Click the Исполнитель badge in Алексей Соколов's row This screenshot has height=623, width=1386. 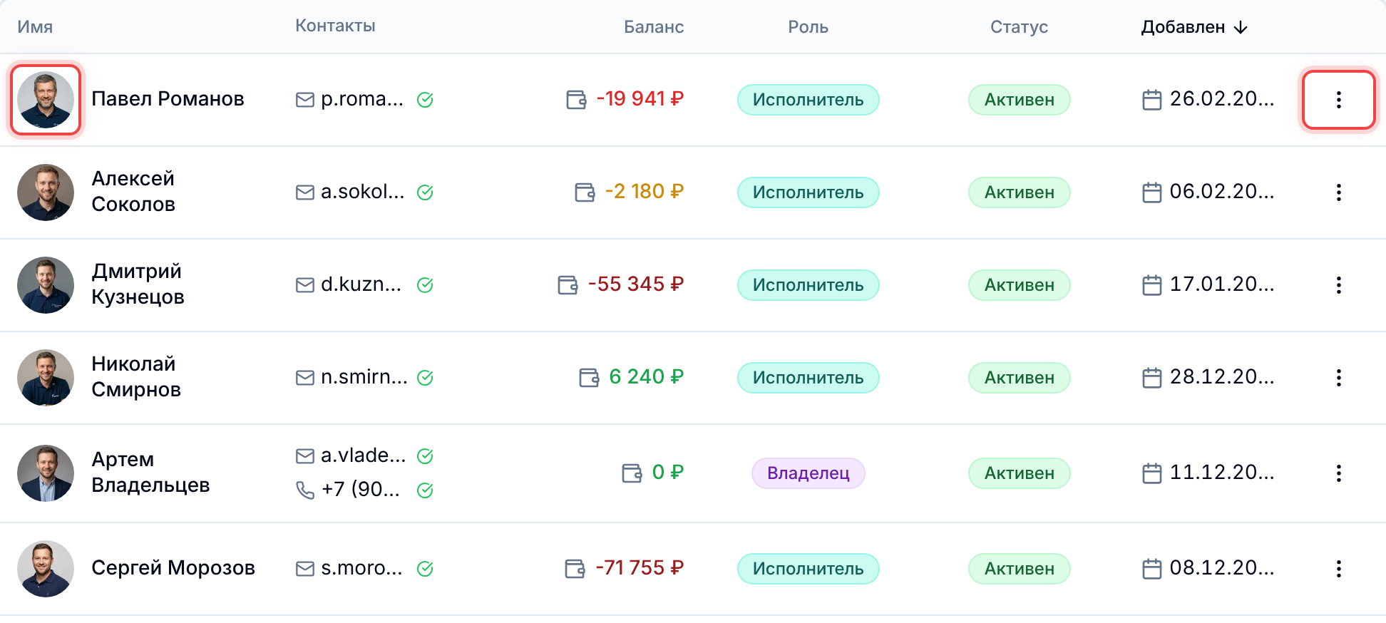tap(808, 192)
